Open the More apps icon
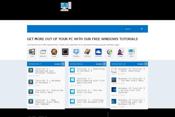 132,53
